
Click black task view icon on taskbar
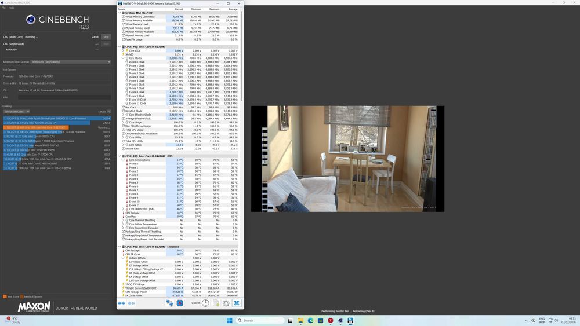coord(290,320)
